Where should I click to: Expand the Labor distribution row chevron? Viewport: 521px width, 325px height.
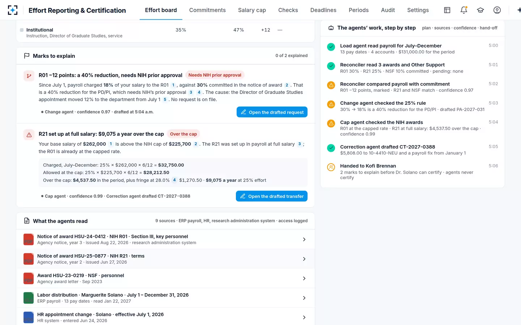[x=304, y=298]
